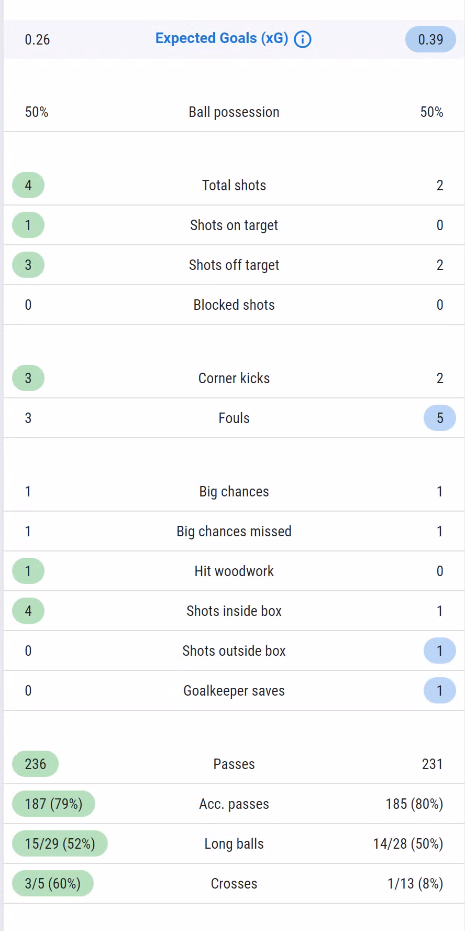Image resolution: width=465 pixels, height=931 pixels.
Task: Select the 0.26 xG value
Action: coord(37,39)
